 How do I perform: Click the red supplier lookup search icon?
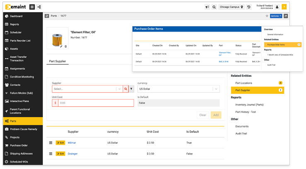click(x=126, y=89)
